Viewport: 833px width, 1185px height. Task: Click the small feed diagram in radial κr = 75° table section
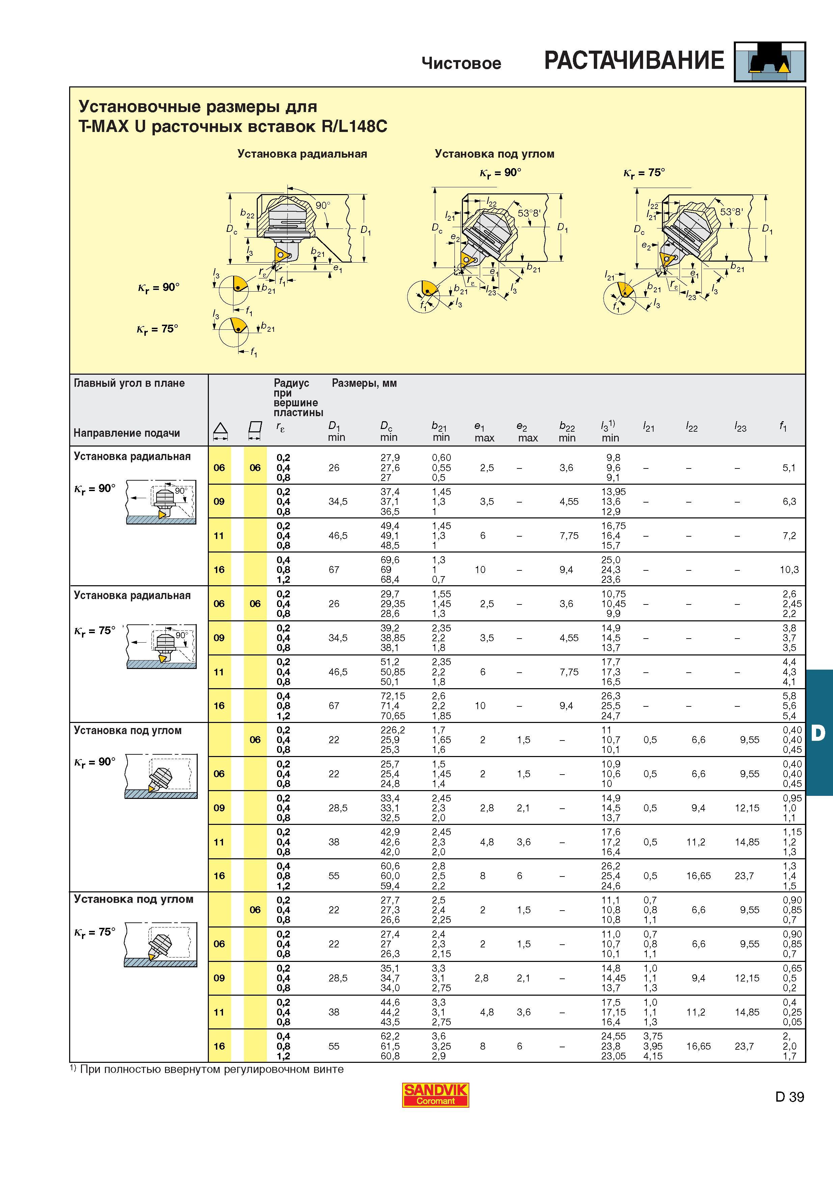coord(161,646)
